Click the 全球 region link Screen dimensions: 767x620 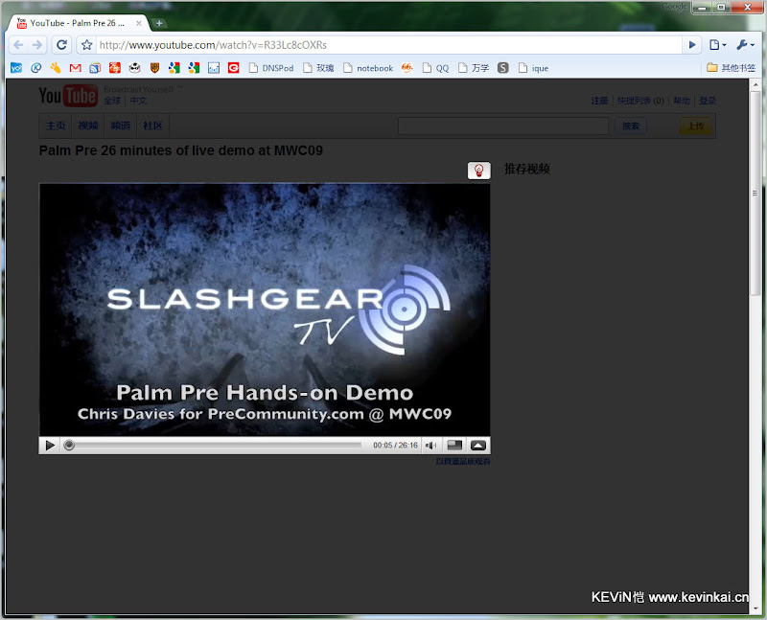[112, 101]
